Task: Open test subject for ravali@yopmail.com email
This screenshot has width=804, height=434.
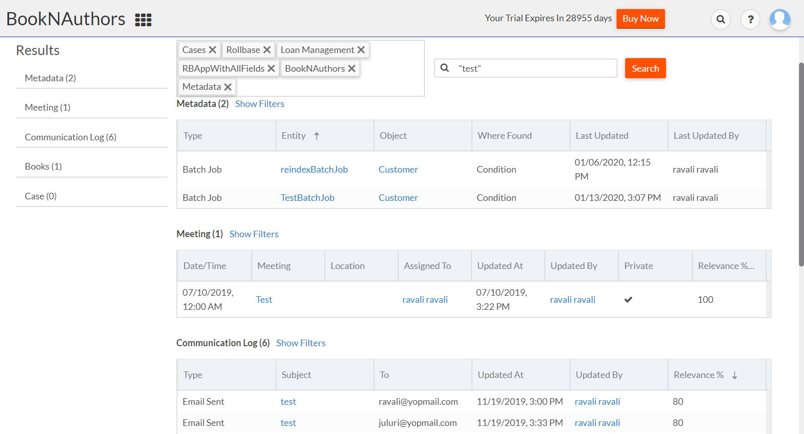Action: click(288, 402)
